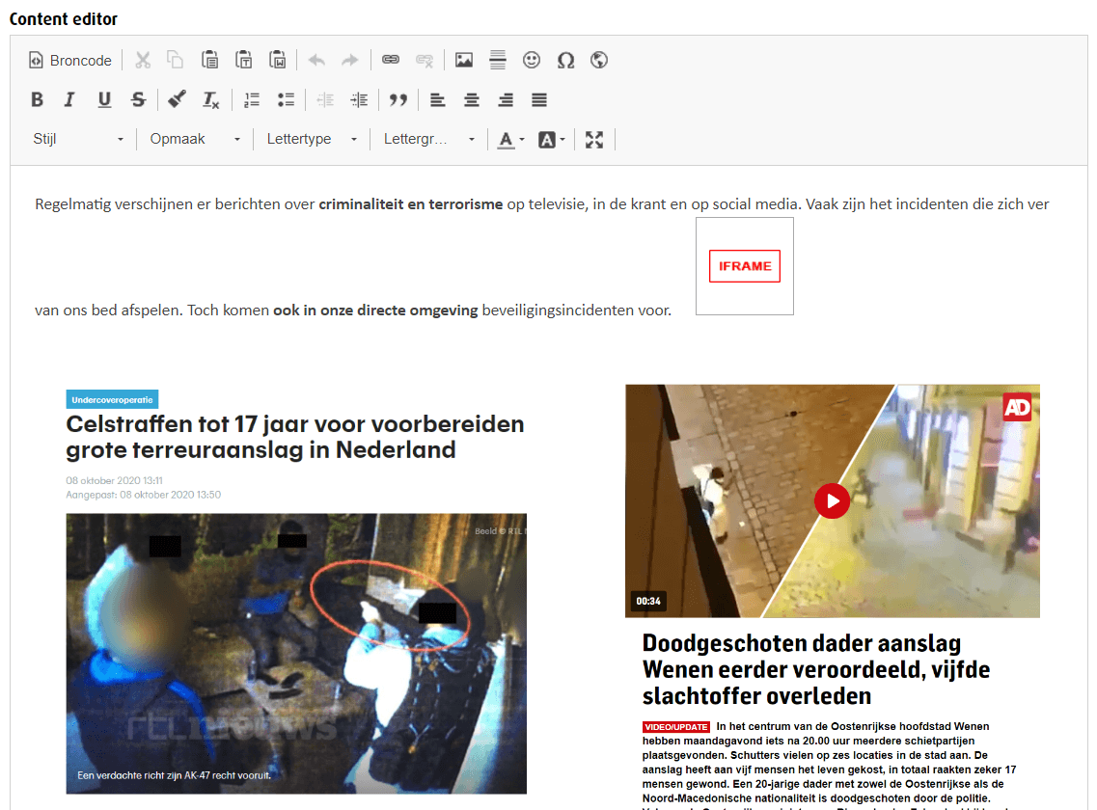Justify the text

[x=538, y=100]
